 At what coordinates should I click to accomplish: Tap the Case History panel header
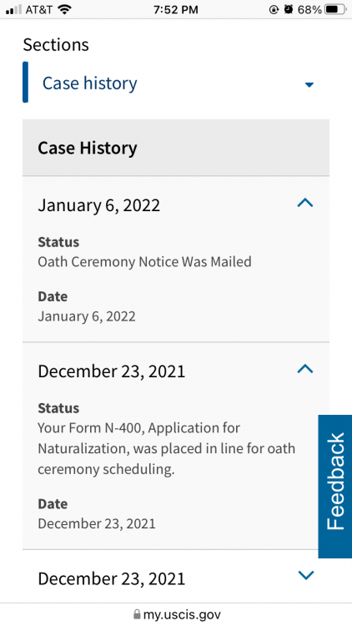(x=176, y=148)
